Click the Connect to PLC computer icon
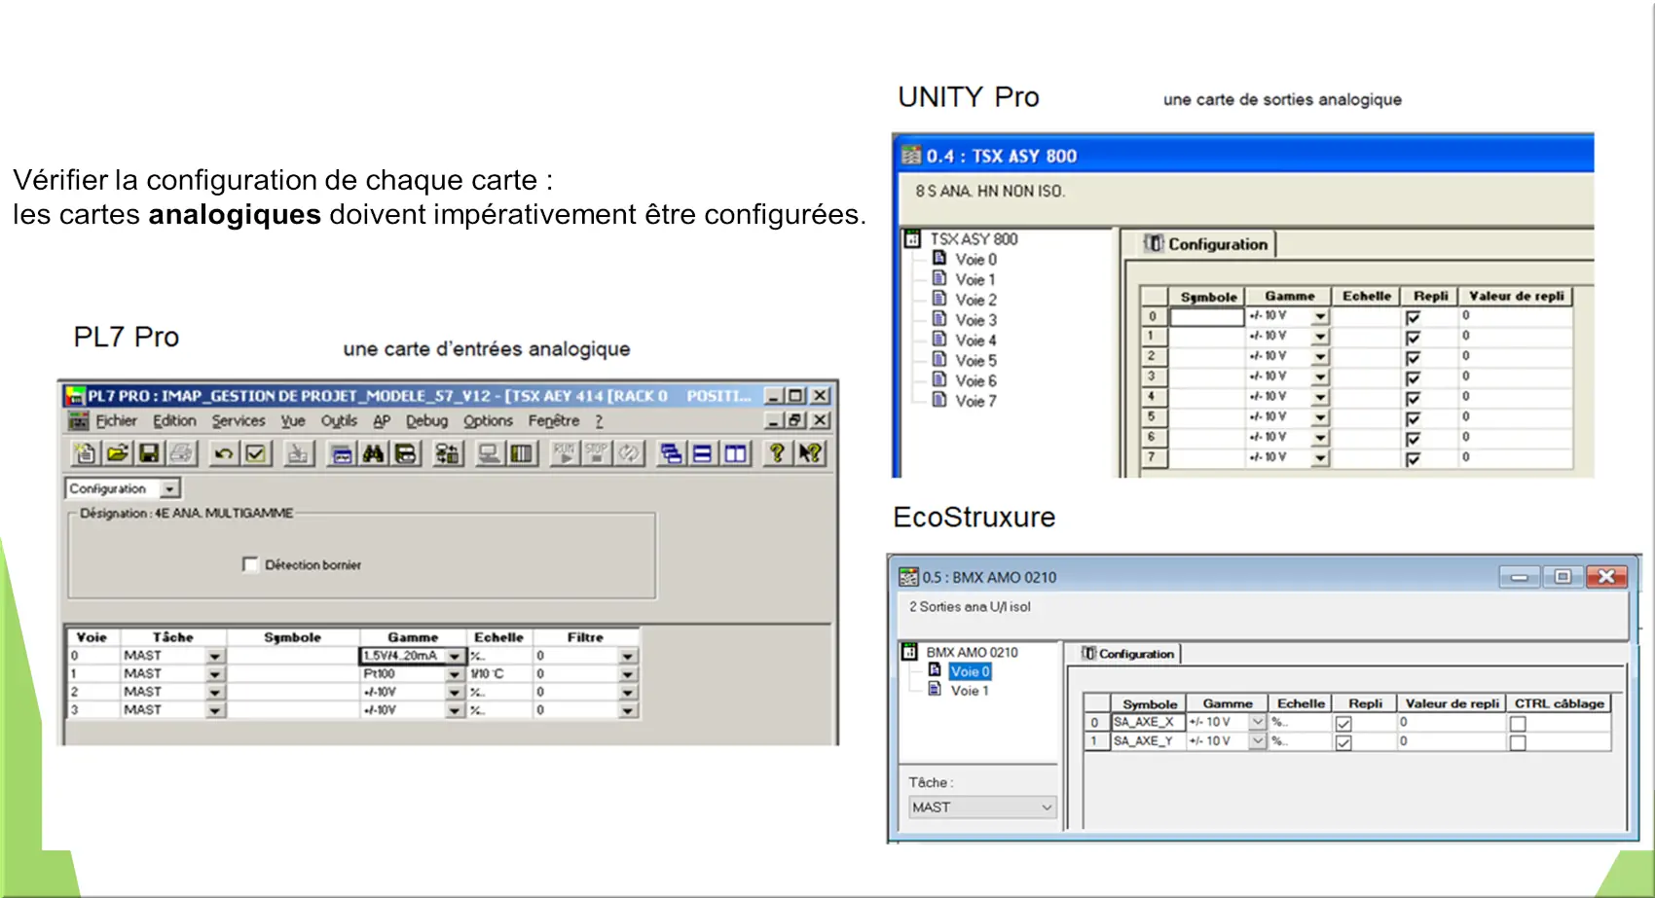 490,453
